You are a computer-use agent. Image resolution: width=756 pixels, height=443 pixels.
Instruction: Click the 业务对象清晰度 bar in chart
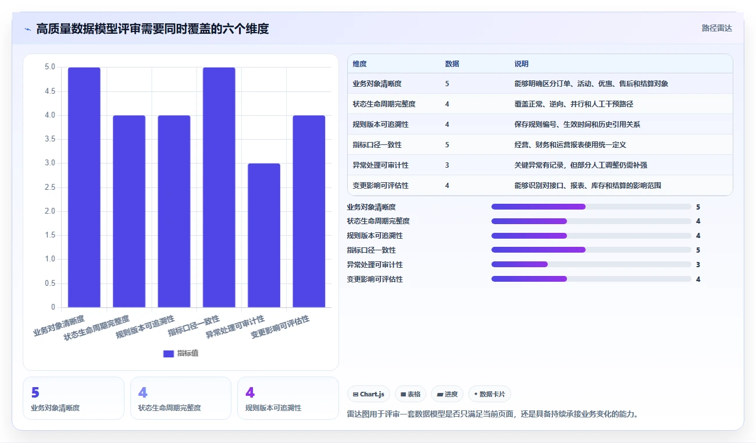tap(84, 187)
